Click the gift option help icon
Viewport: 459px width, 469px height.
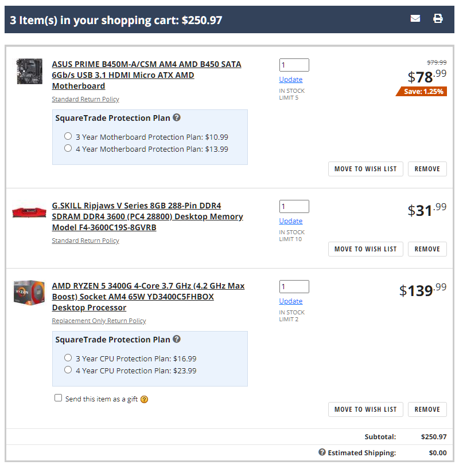(x=144, y=399)
